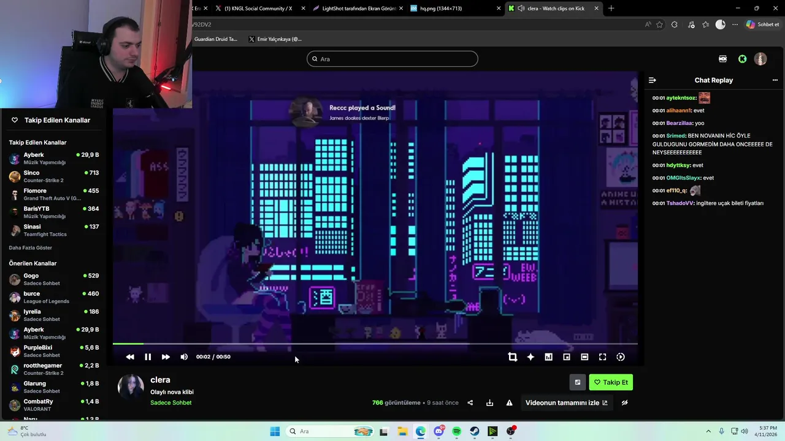Click the sparkle icon in player controls

(530, 357)
